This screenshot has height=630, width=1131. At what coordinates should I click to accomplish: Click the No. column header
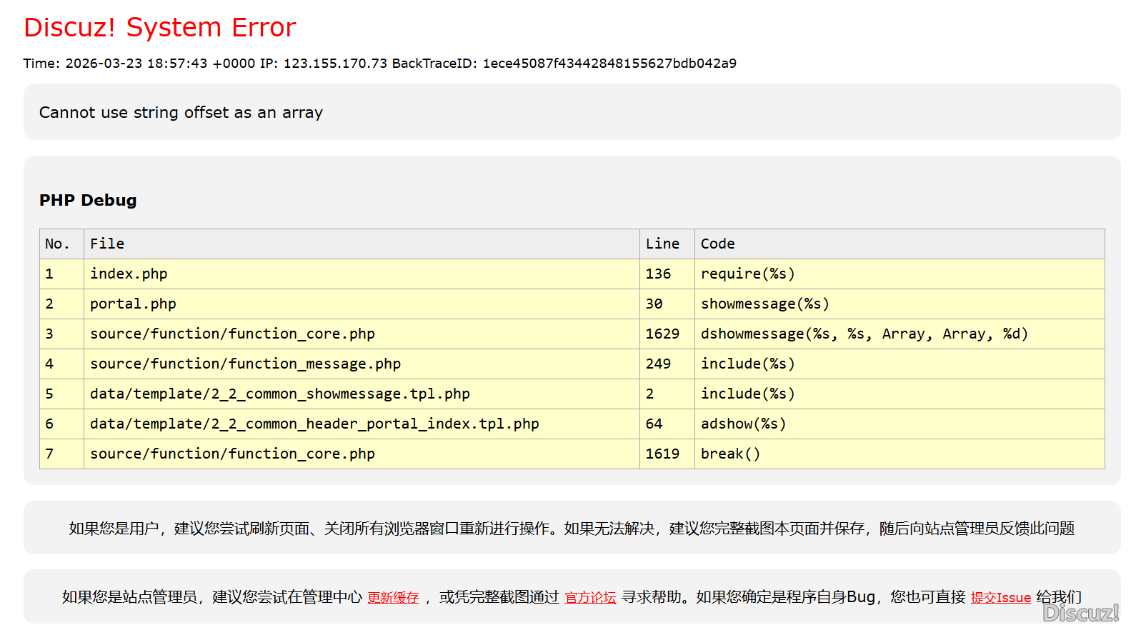57,244
